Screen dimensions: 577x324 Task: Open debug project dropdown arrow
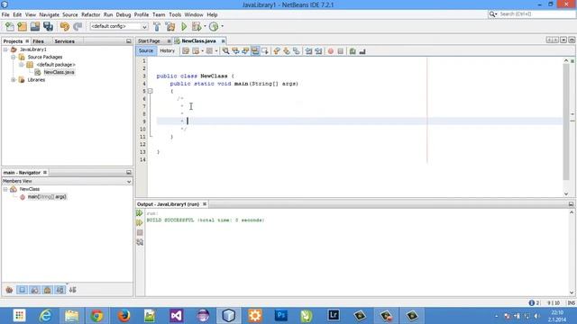coord(205,26)
